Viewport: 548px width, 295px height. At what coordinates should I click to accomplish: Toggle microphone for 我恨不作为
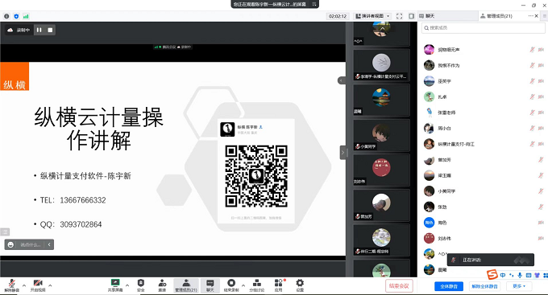[x=532, y=65]
